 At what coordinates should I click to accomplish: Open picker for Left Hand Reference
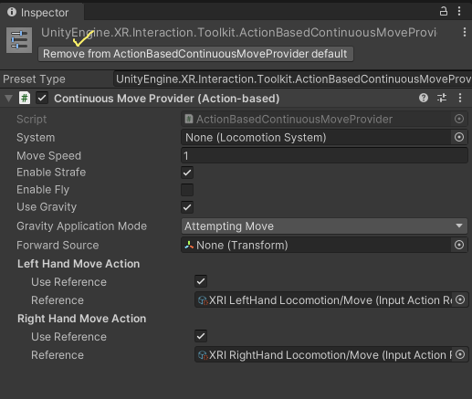460,299
